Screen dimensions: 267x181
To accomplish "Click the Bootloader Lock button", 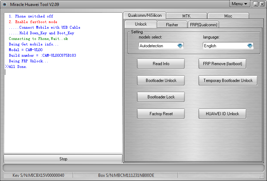I will [161, 97].
